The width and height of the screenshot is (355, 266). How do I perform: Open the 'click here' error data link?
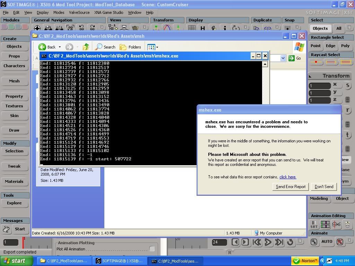[x=288, y=177]
